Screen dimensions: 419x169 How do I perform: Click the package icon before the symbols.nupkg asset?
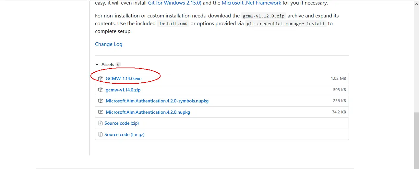pyautogui.click(x=101, y=101)
